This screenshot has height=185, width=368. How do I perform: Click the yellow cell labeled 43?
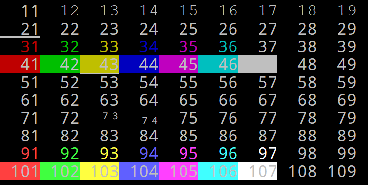(99, 64)
